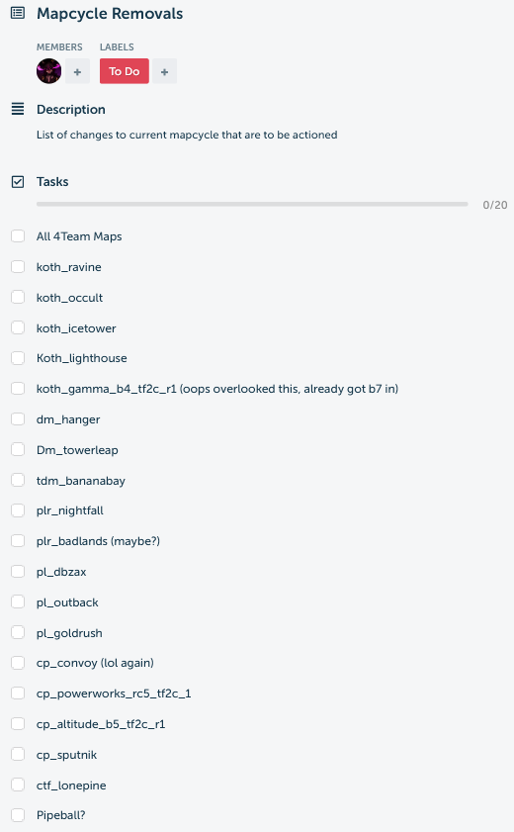Toggle the dm_hanger checkbox

[18, 419]
